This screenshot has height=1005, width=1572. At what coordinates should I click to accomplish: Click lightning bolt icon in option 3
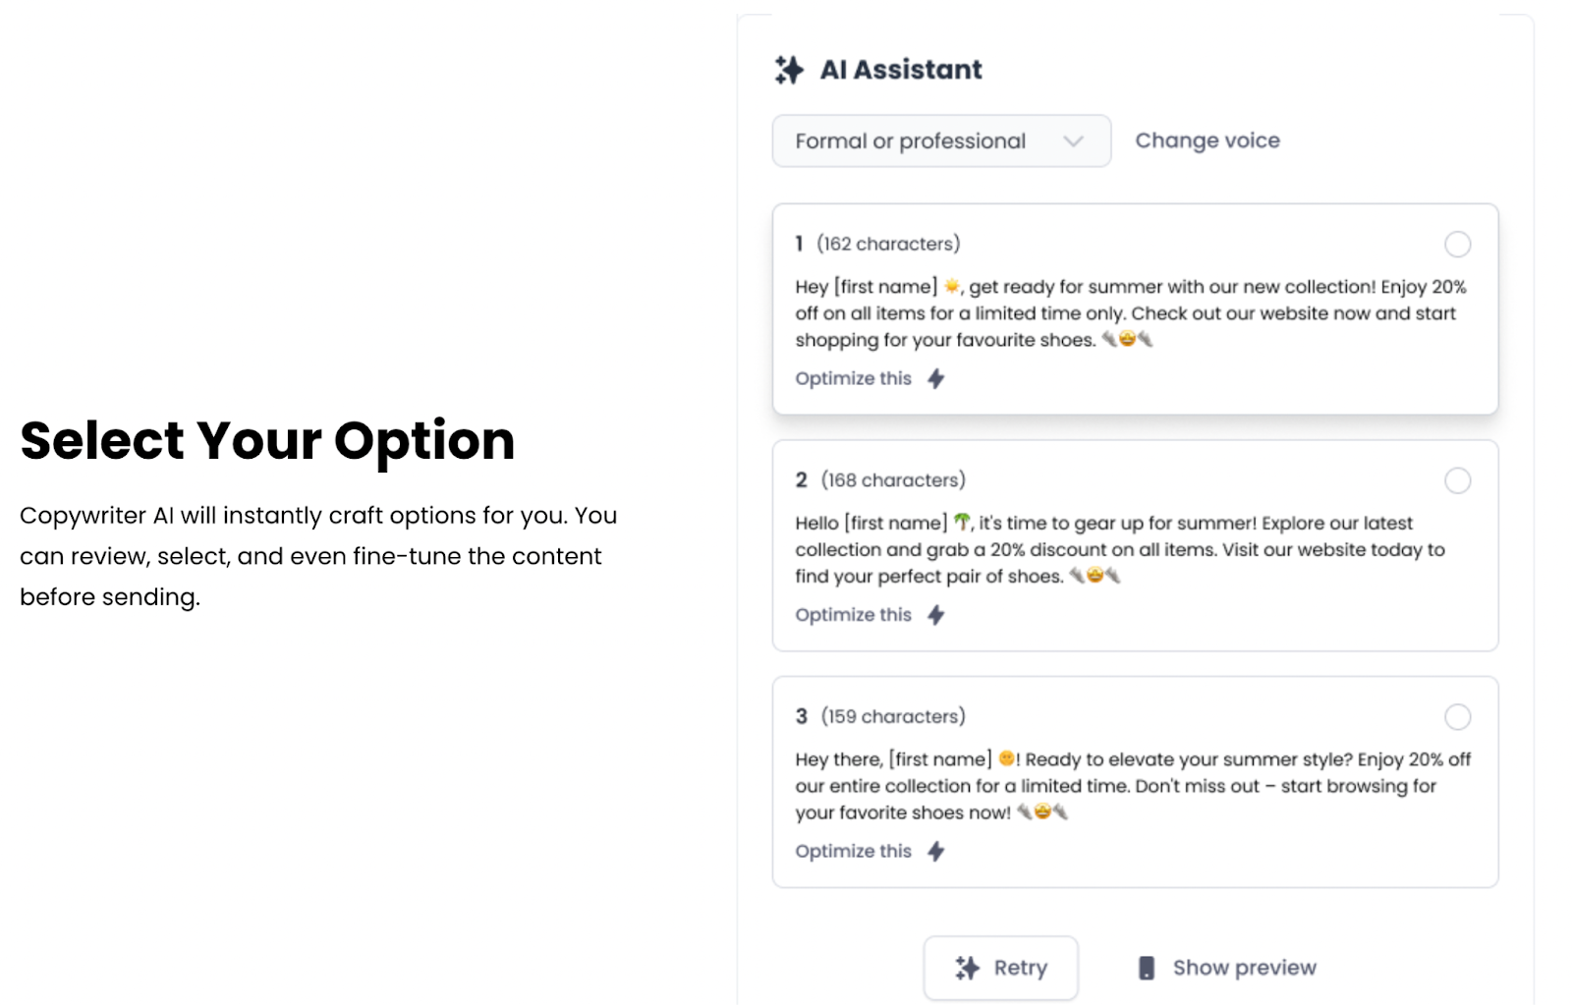tap(936, 851)
